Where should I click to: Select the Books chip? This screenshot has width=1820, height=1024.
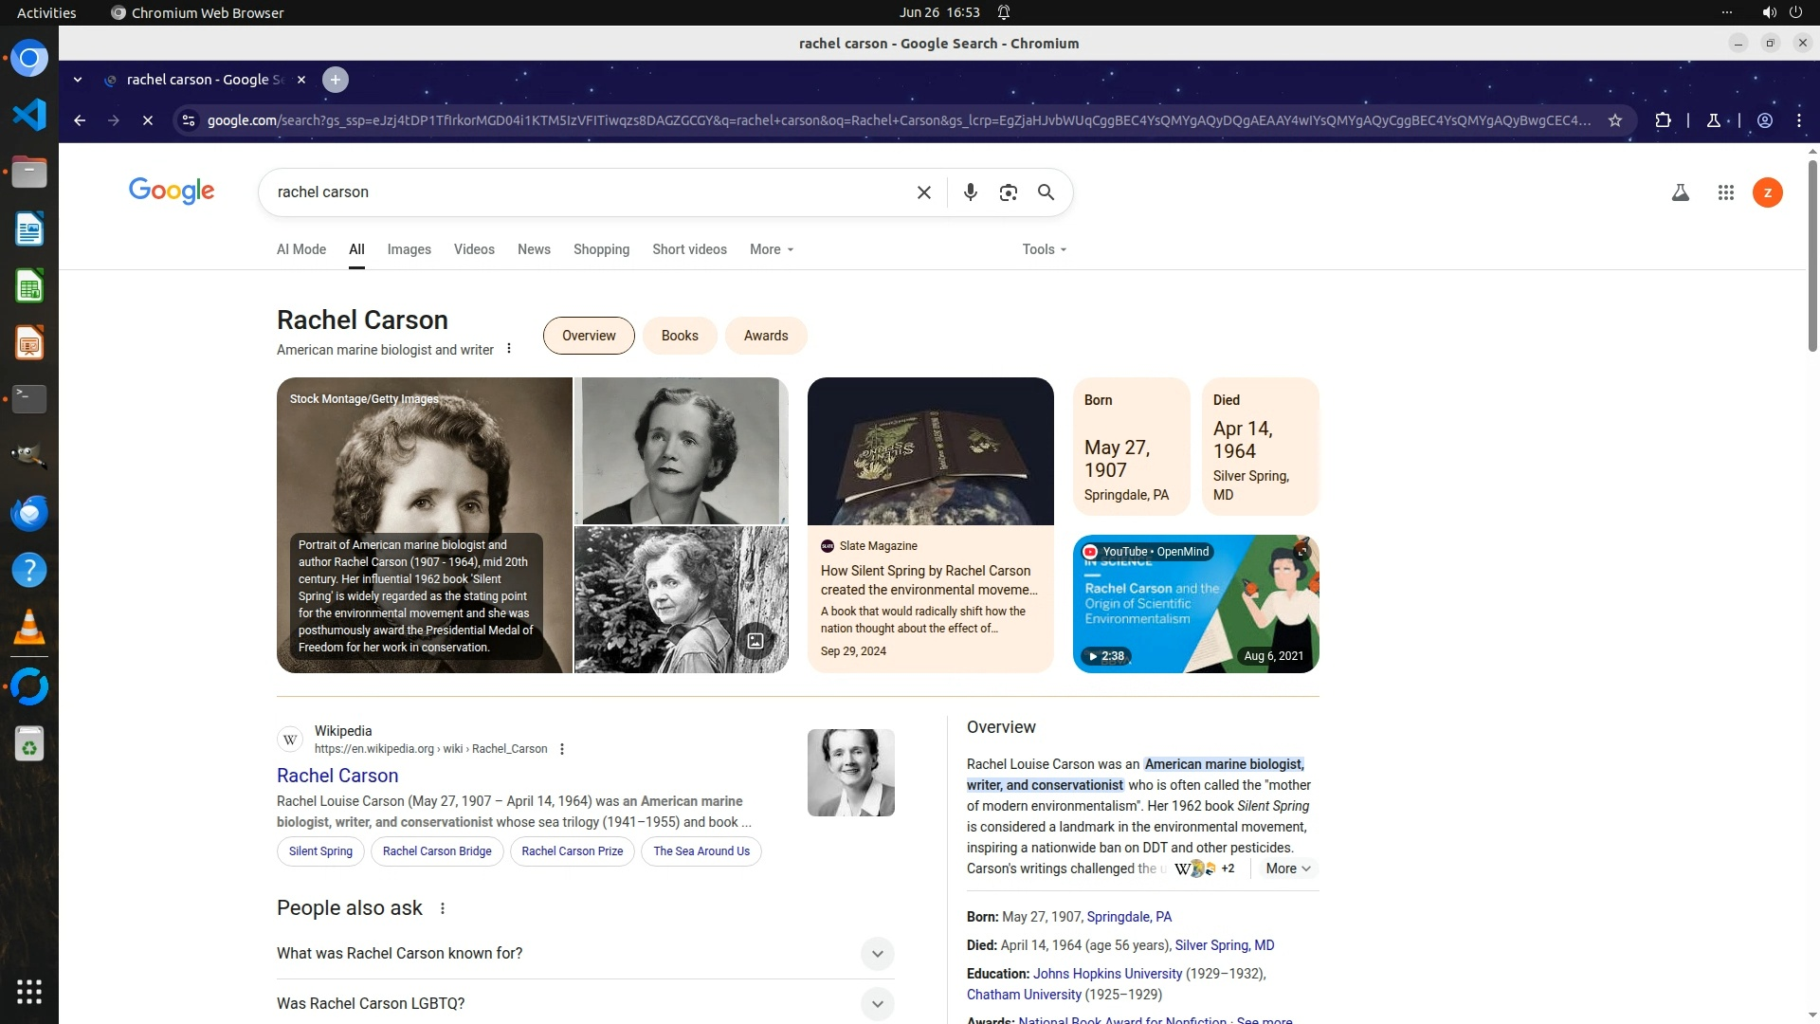[679, 336]
